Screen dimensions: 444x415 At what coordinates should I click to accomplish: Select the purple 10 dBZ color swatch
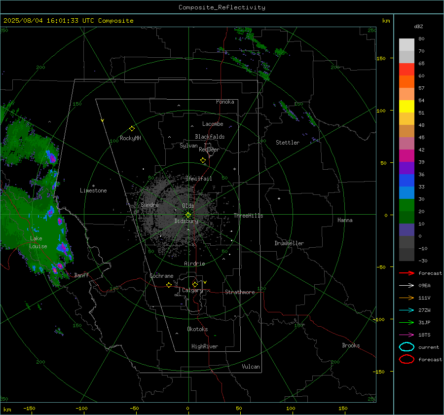[x=407, y=229]
